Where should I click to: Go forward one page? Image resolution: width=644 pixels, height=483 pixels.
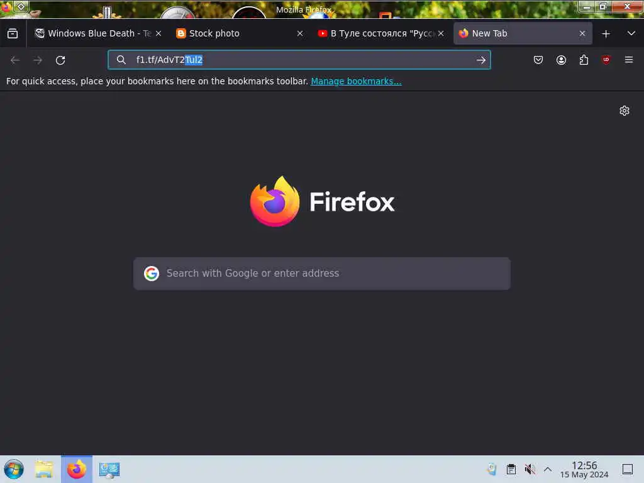click(38, 60)
